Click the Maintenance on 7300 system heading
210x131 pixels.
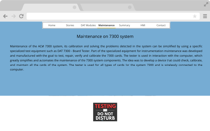(x=105, y=37)
